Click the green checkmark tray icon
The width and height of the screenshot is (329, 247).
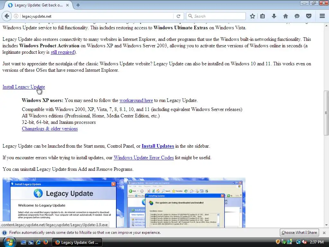click(284, 242)
